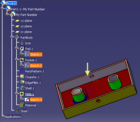140x122 pixels.
Task: Click the RectPattern.1 dotted pattern icon
Action: coord(22,71)
